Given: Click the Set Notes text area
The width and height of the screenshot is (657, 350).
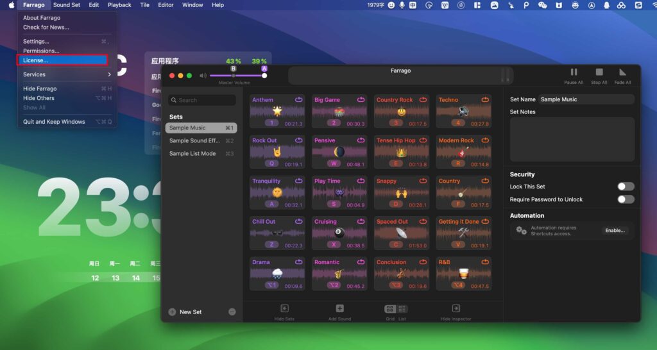Looking at the screenshot, I should click(572, 139).
